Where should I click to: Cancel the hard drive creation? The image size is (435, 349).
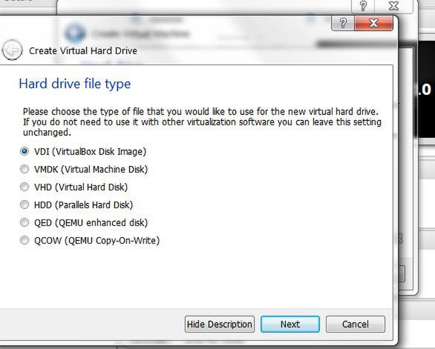pyautogui.click(x=356, y=324)
